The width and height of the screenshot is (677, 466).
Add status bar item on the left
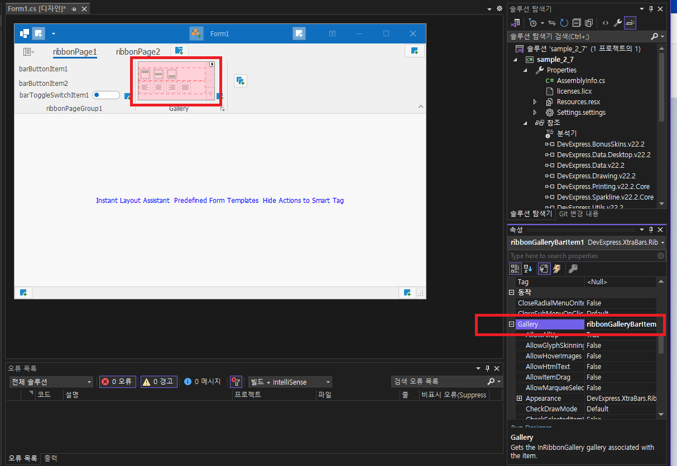click(x=23, y=293)
